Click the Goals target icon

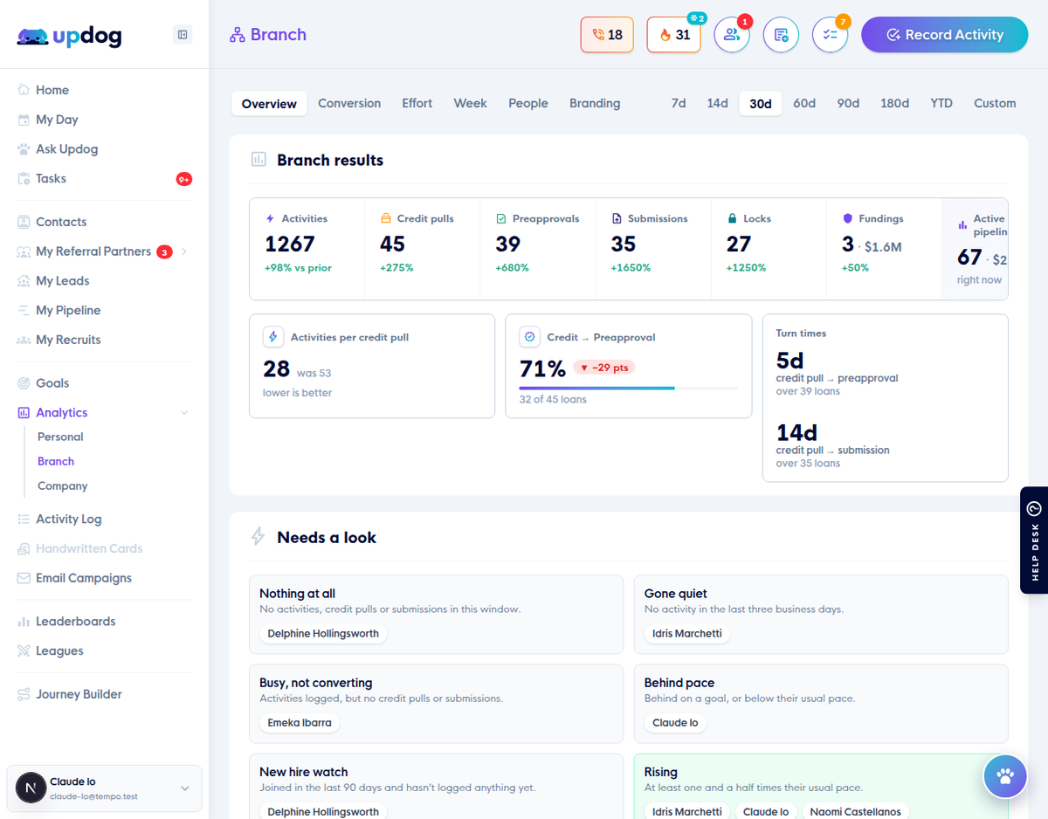(x=24, y=383)
